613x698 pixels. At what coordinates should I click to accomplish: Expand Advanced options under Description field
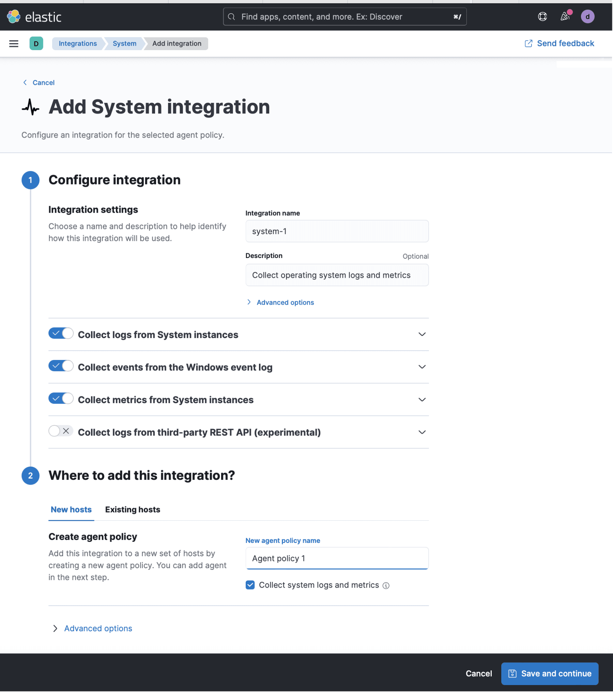tap(285, 303)
